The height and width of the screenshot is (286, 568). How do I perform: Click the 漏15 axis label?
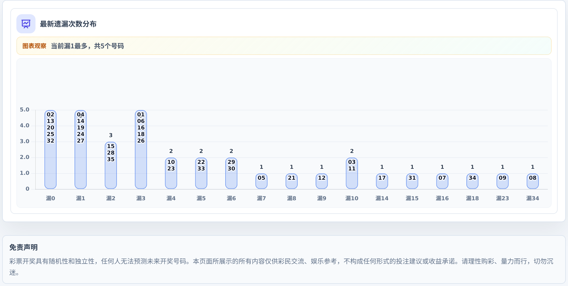(412, 198)
